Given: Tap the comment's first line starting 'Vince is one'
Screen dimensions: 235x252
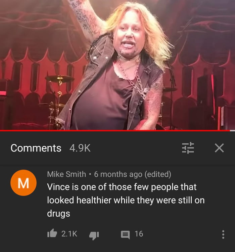Looking at the screenshot, I should coord(122,187).
